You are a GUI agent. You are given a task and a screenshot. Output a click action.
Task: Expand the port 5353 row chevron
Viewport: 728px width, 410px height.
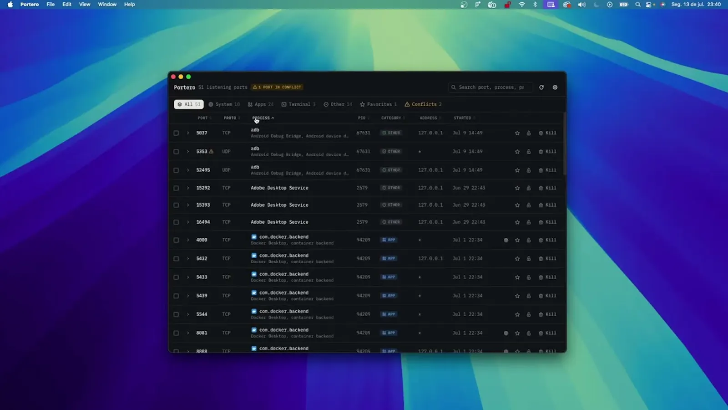pyautogui.click(x=188, y=152)
